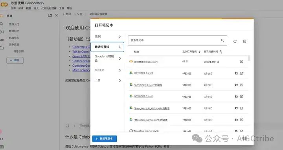Select the 最近打开过 tab
This screenshot has height=150, width=283.
pyautogui.click(x=107, y=47)
